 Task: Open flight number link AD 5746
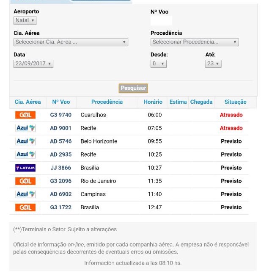tap(61, 141)
